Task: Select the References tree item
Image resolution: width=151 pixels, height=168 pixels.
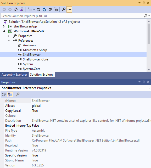Action: (x=26, y=41)
